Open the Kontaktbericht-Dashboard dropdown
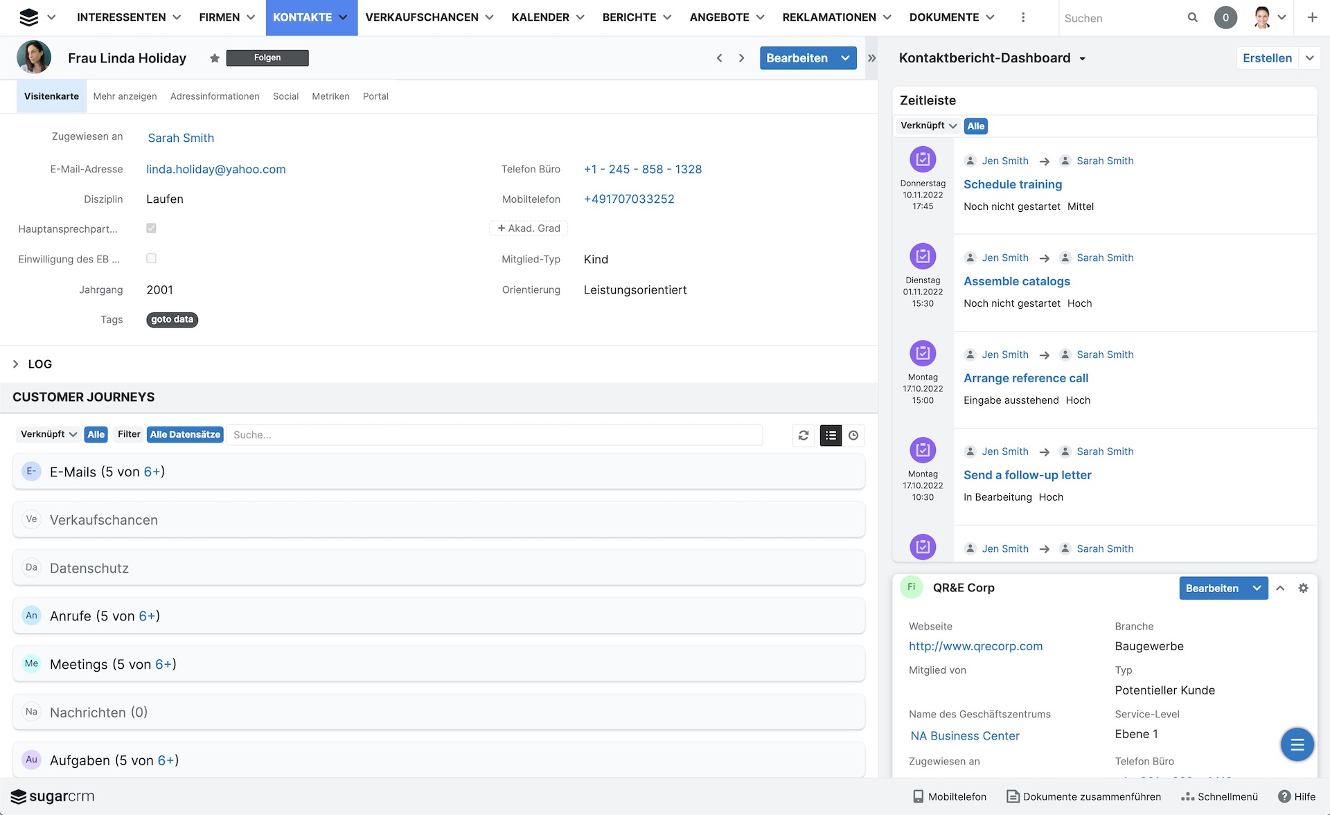 1082,59
